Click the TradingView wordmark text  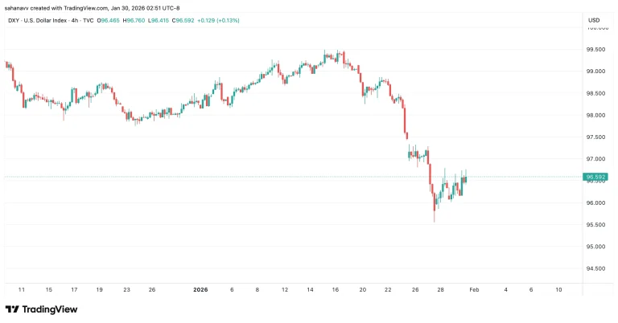(x=50, y=309)
